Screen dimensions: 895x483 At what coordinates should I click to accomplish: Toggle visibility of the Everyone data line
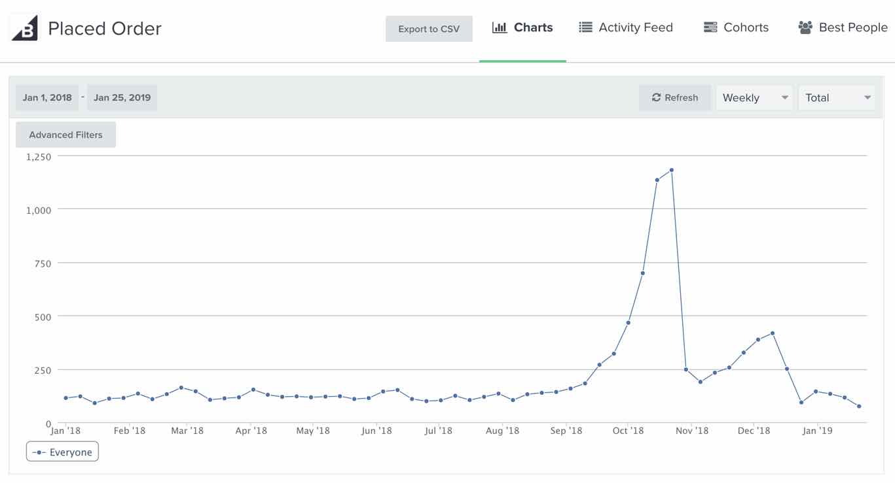pos(62,451)
